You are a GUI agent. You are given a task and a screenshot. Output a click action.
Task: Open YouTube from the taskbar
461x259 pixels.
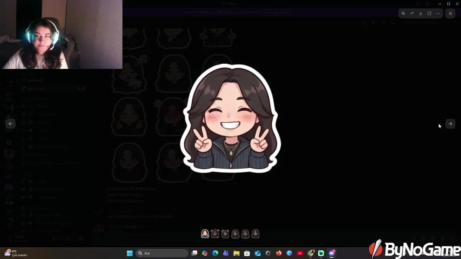point(300,253)
